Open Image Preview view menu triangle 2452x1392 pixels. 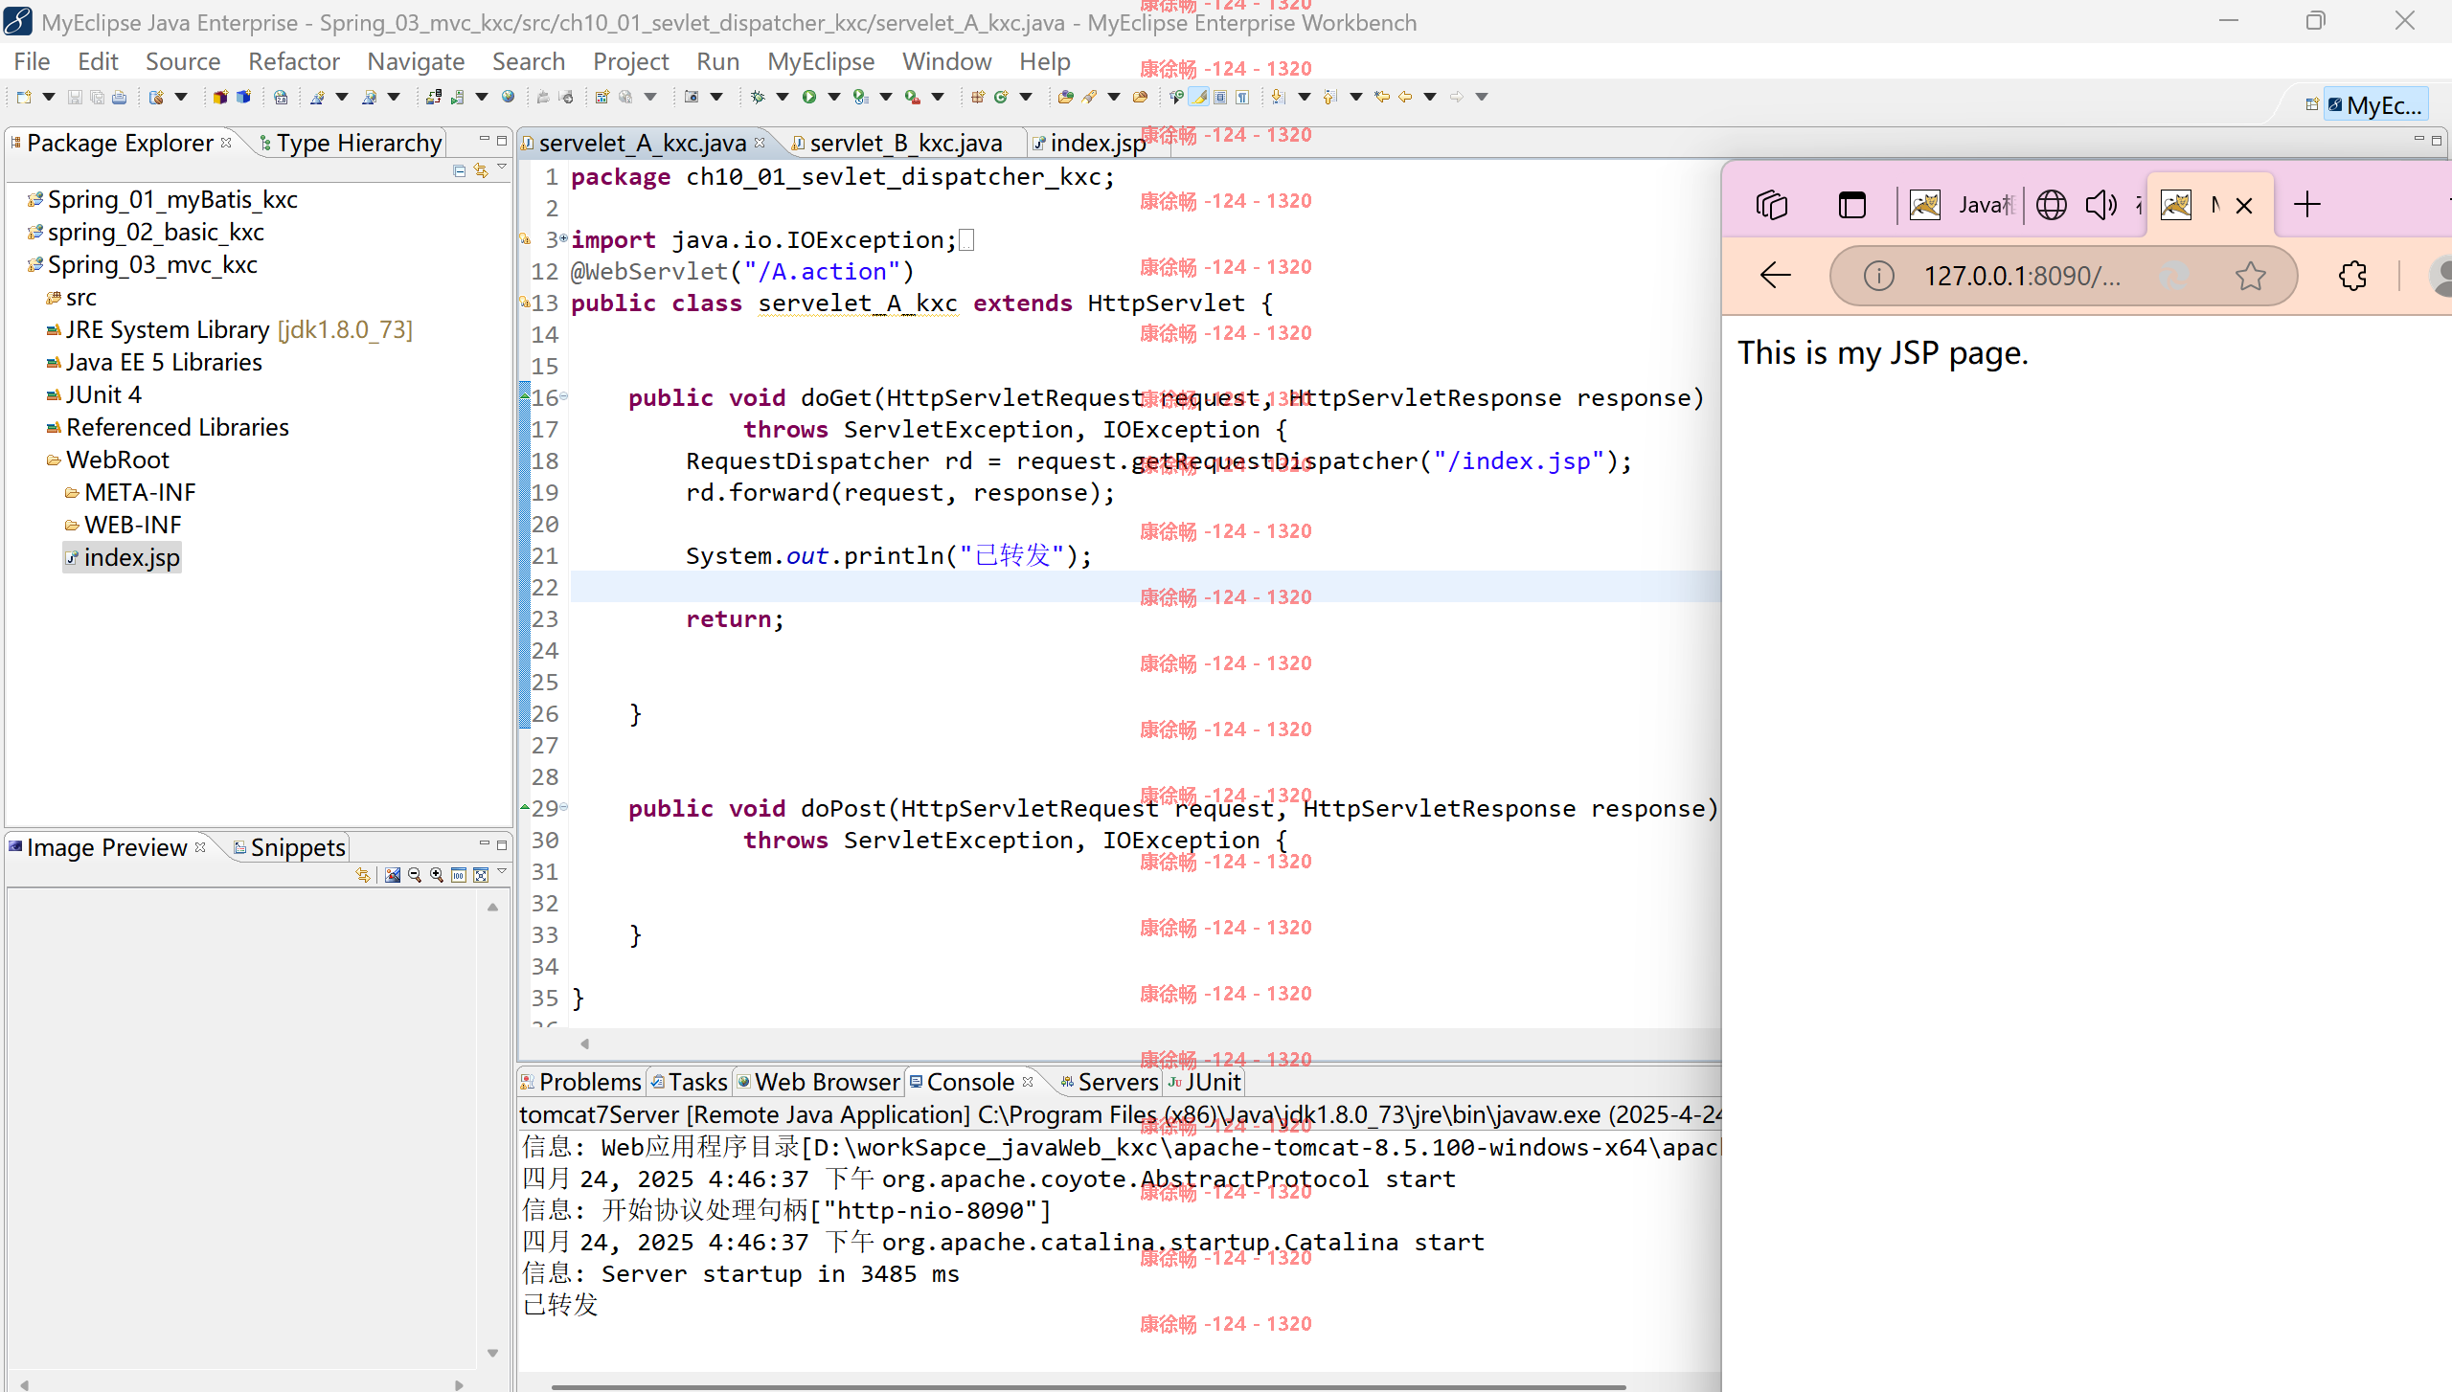[x=502, y=872]
